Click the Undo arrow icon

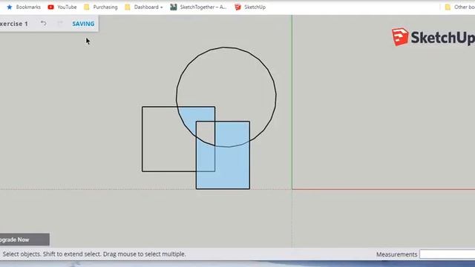pos(44,23)
